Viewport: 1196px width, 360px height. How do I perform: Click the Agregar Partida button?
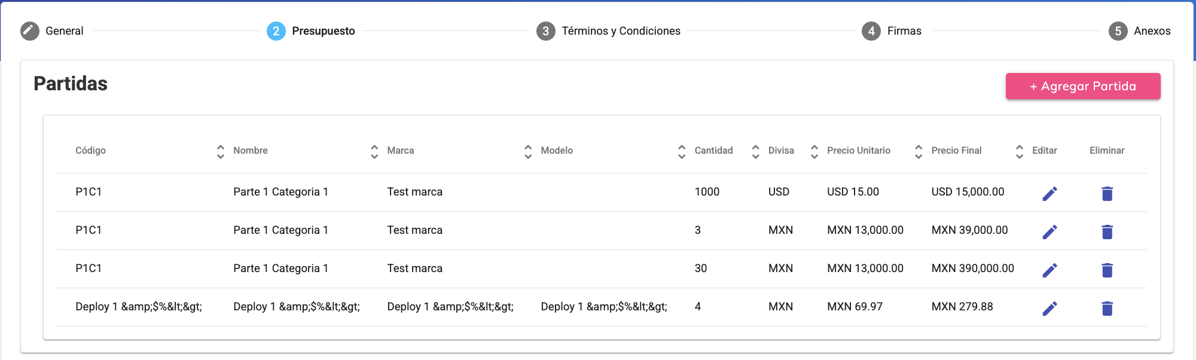click(x=1082, y=86)
